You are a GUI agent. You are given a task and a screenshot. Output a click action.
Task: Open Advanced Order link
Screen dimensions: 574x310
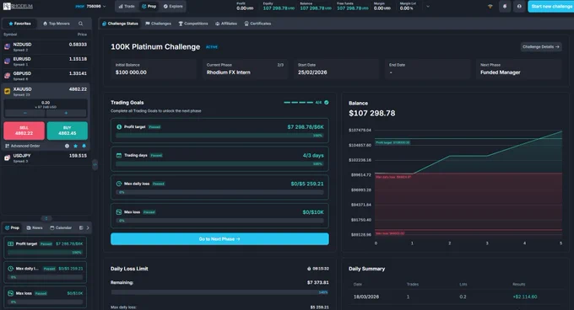click(x=25, y=146)
